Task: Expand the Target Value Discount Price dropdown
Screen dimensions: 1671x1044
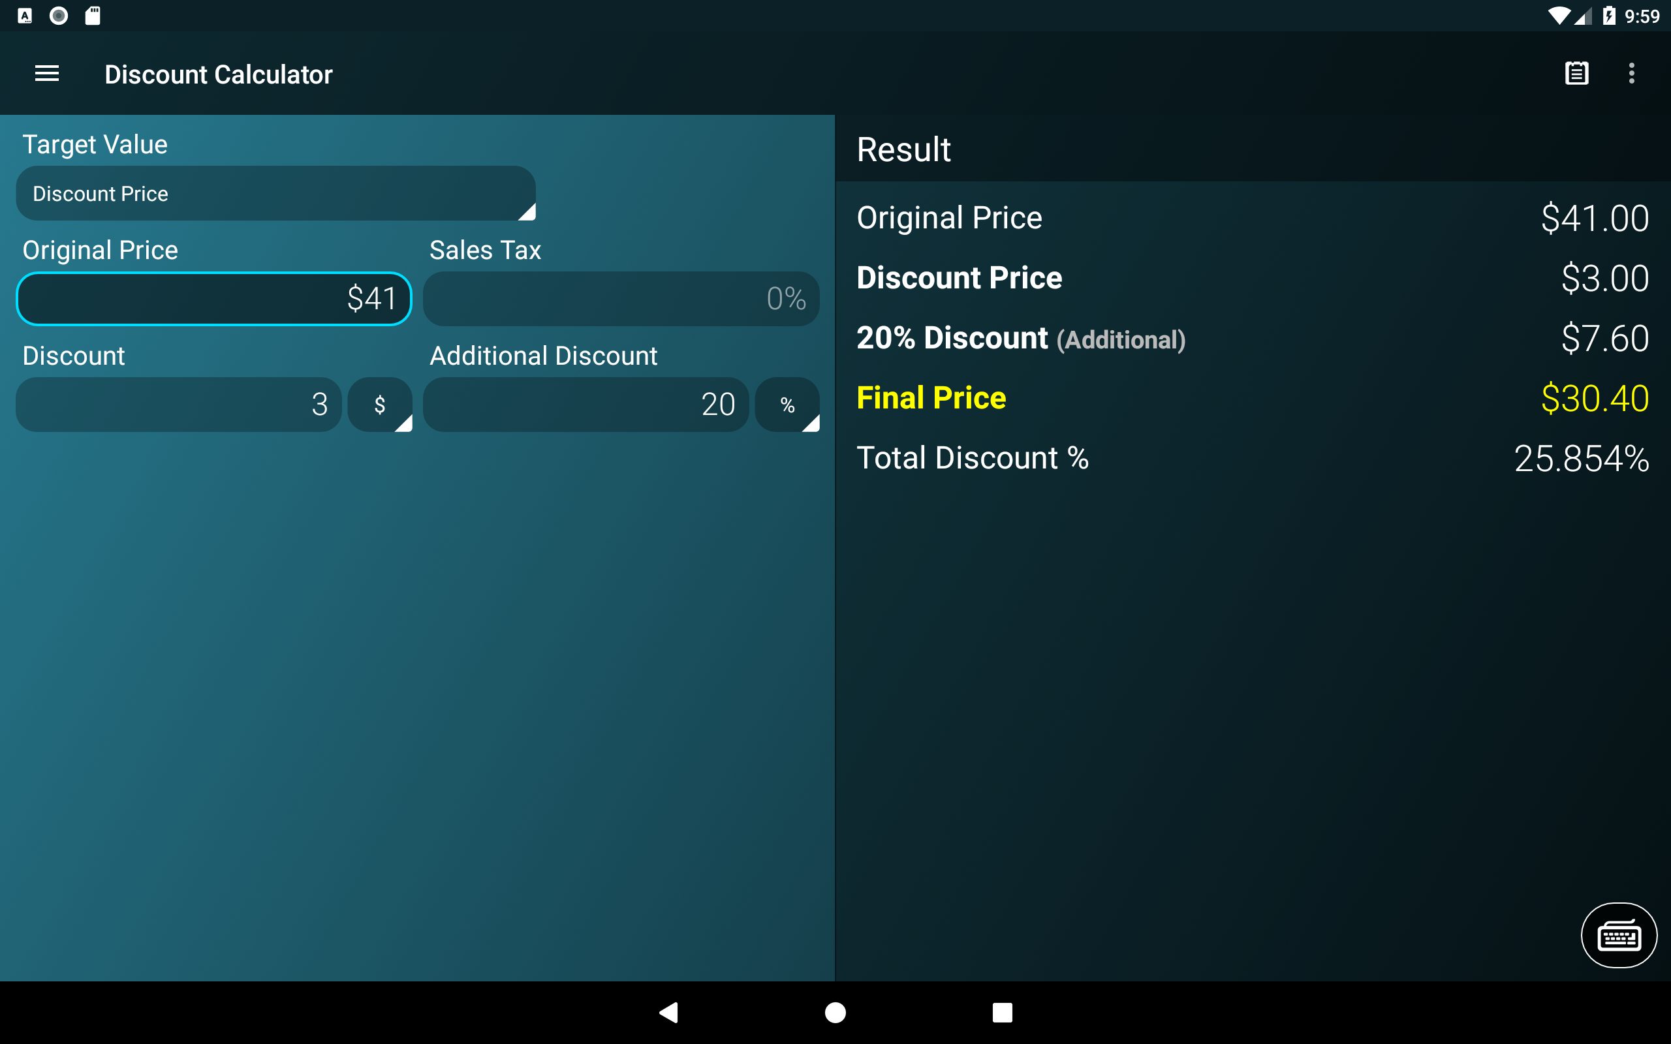Action: 275,193
